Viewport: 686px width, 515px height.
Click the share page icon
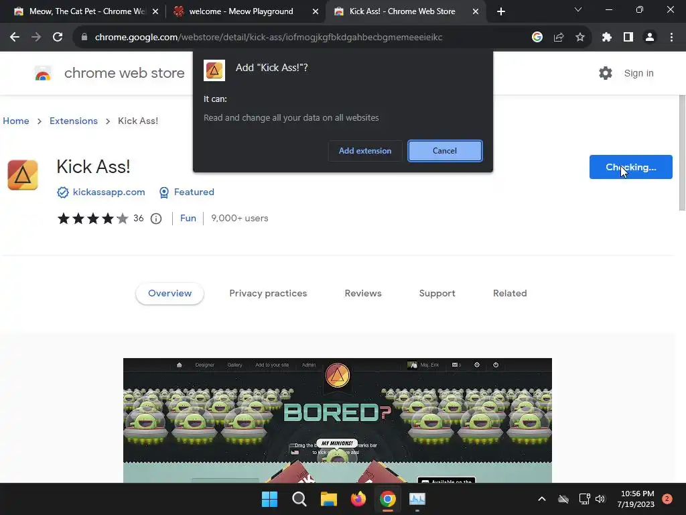[x=558, y=38]
